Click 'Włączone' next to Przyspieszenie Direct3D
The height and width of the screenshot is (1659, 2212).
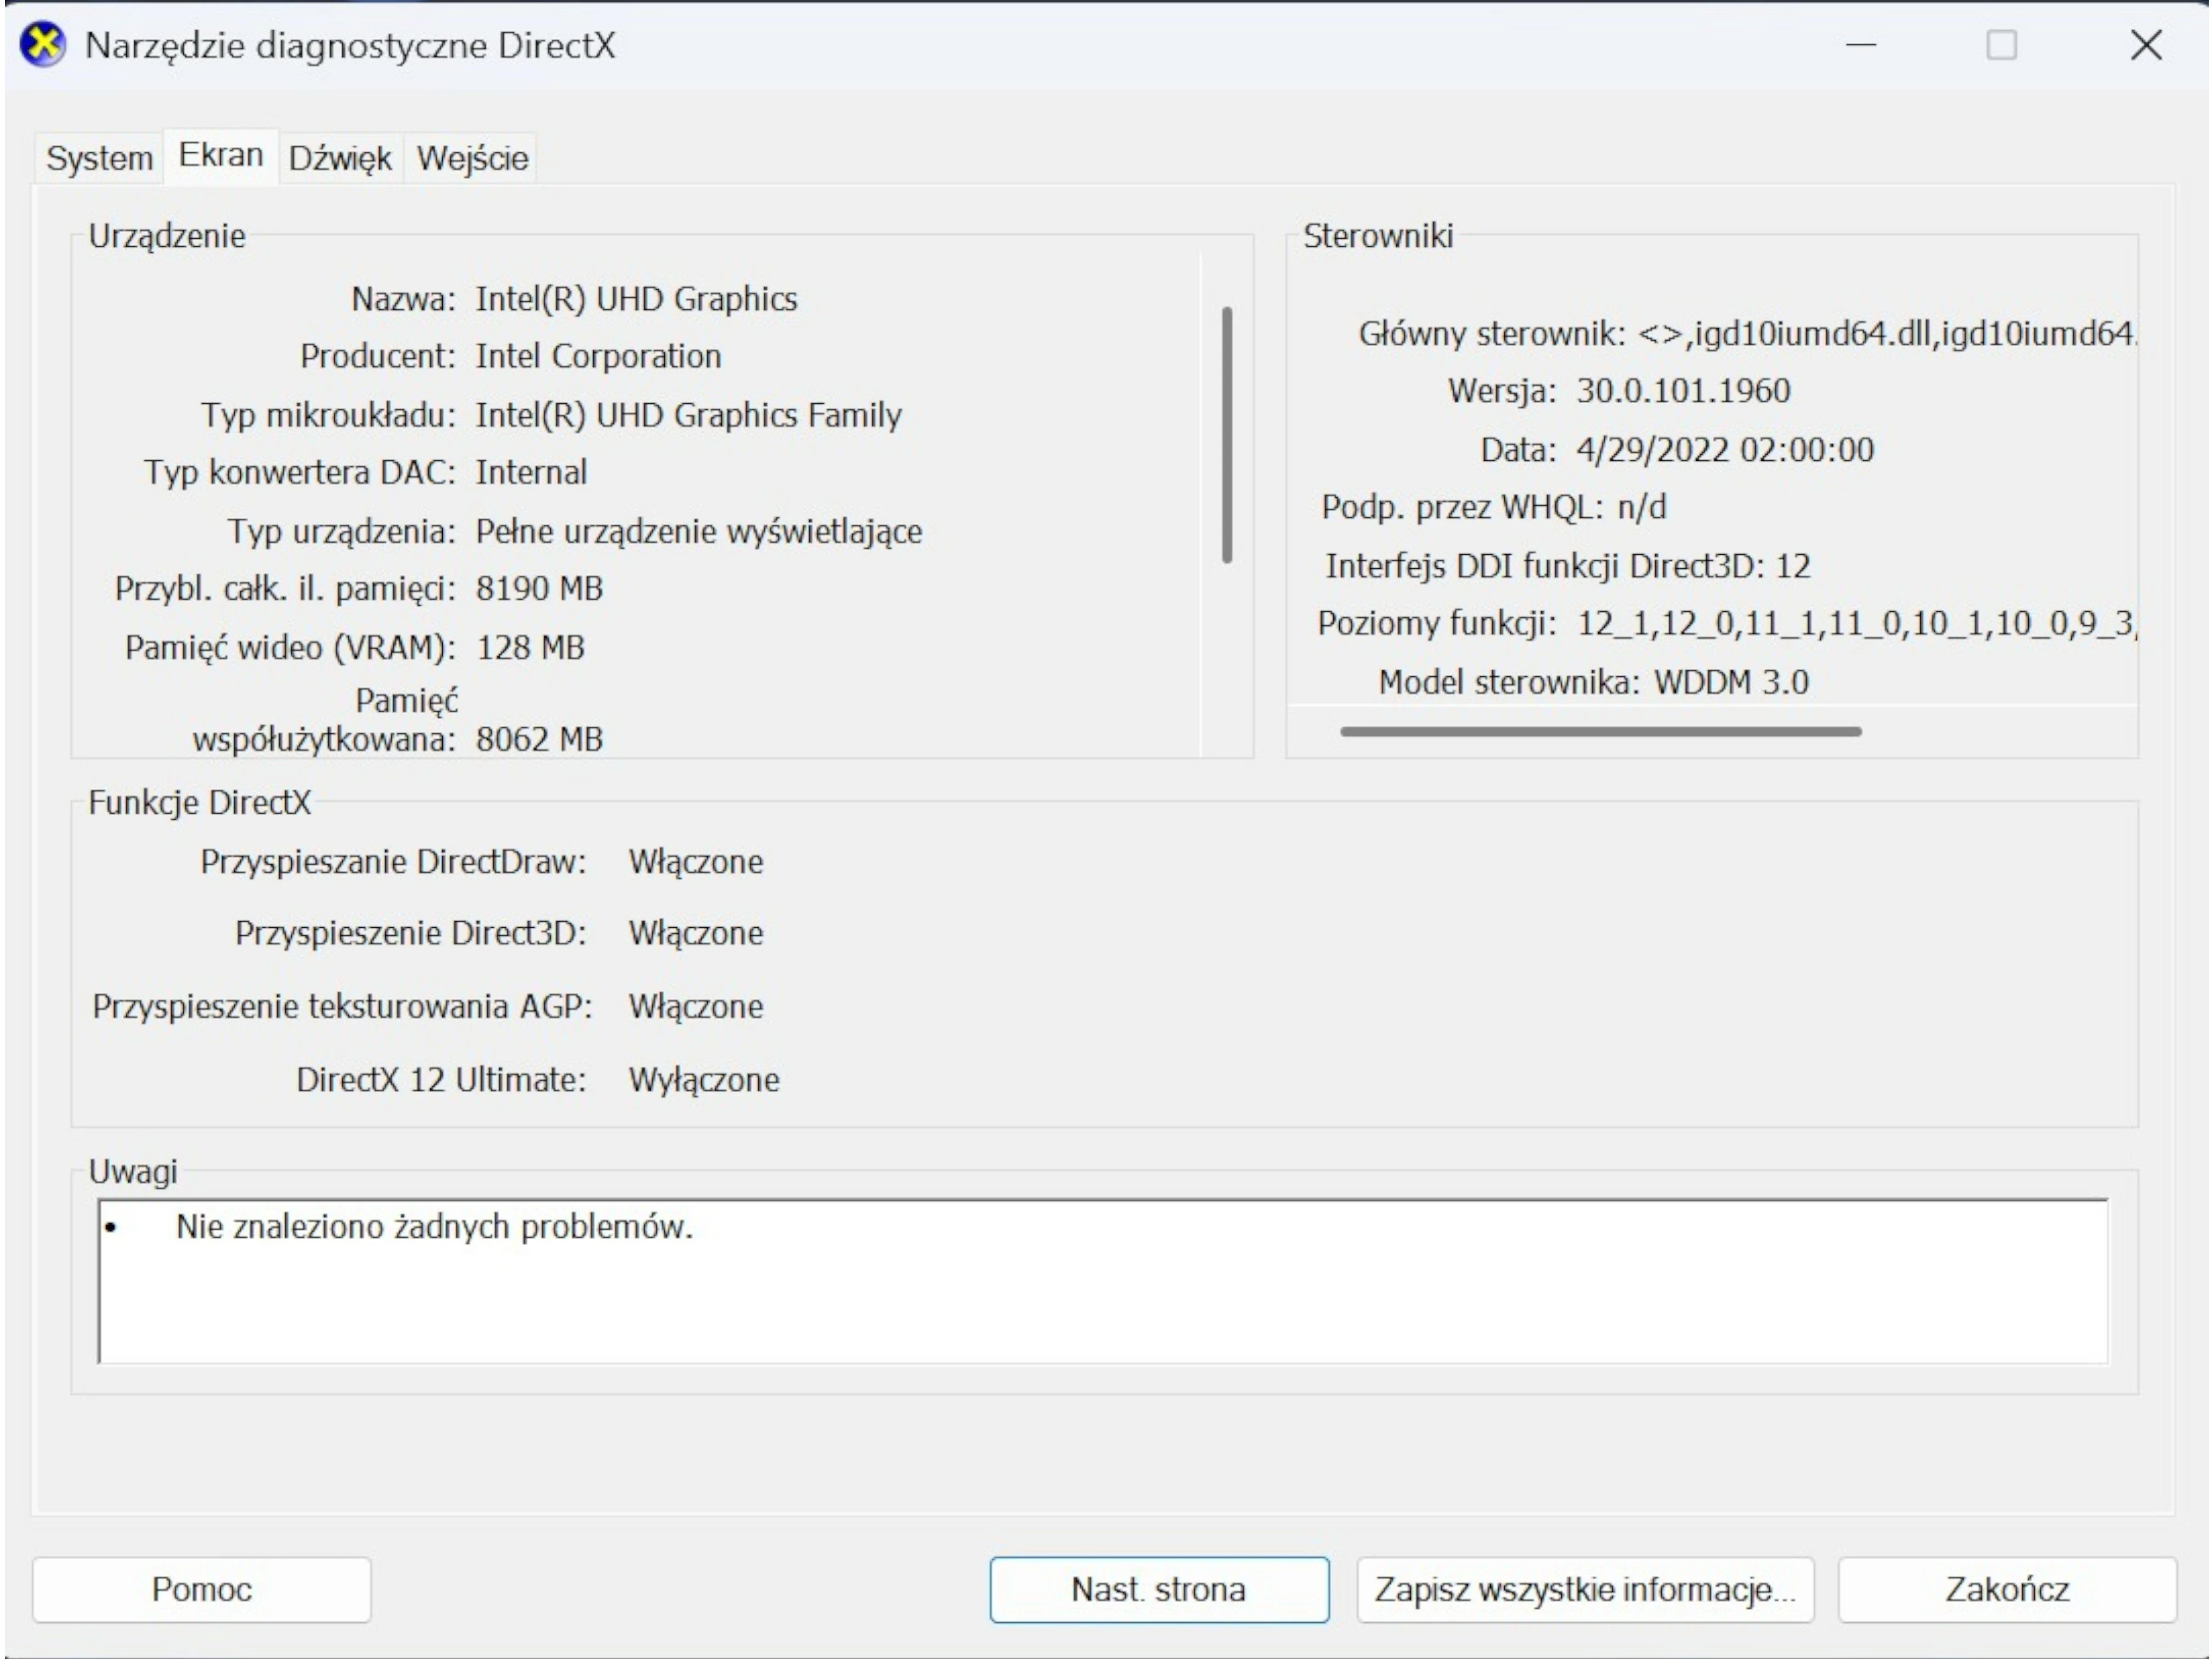pos(695,933)
